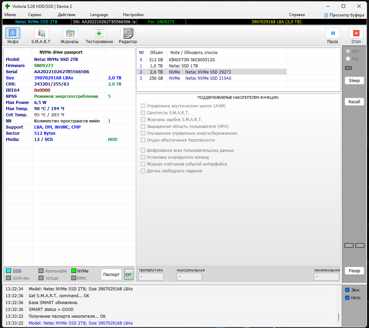This screenshot has height=328, width=369.
Task: Open the Сервис menu
Action: pos(35,15)
